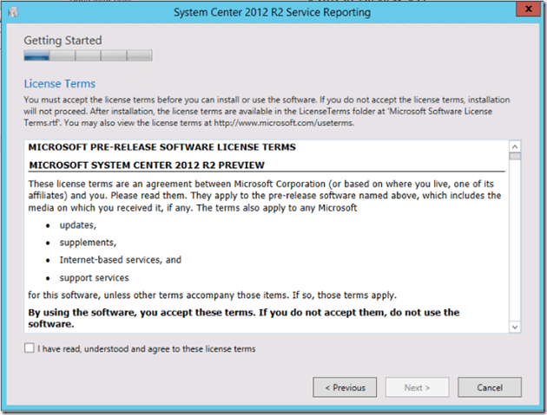Click the MICROSOFT PRE-RELEASE SOFTWARE LICENSE TERMS heading
The height and width of the screenshot is (415, 547).
(x=161, y=146)
